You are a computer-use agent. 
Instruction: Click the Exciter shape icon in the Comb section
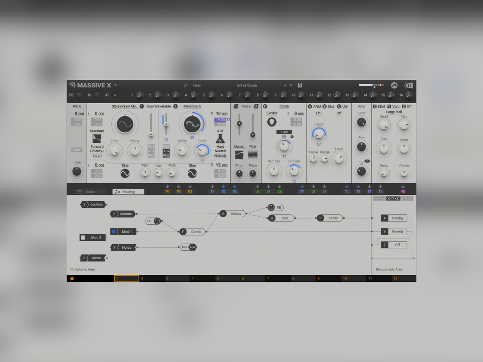point(271,122)
